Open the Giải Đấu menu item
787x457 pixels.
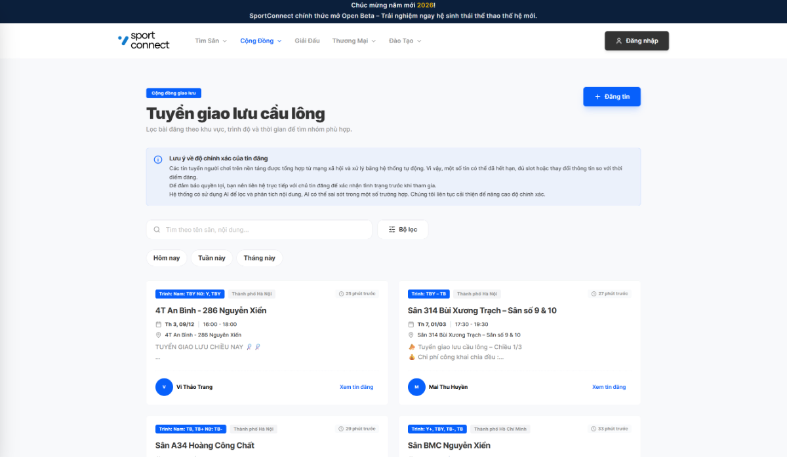click(307, 41)
